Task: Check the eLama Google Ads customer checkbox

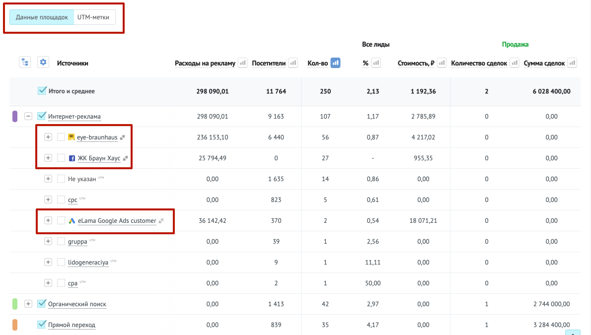Action: click(61, 220)
